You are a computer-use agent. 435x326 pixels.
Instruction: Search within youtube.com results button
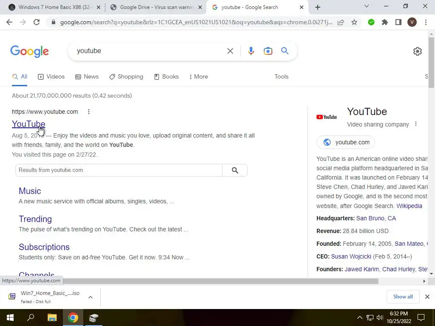coord(234,170)
